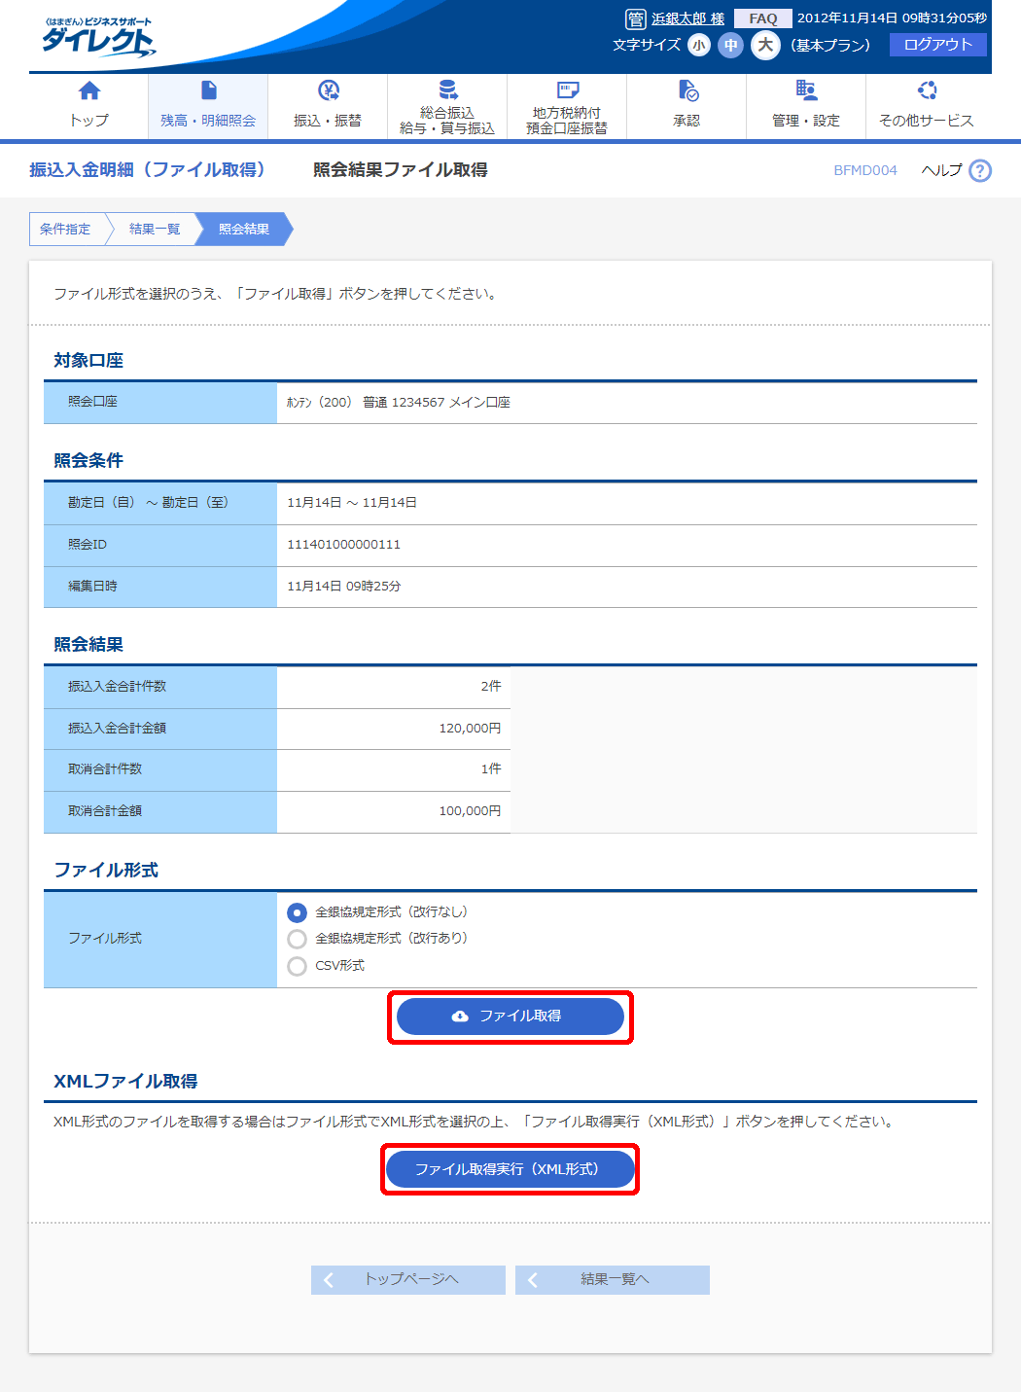Go to 条件指定 breadcrumb step
The width and height of the screenshot is (1021, 1392).
point(65,230)
